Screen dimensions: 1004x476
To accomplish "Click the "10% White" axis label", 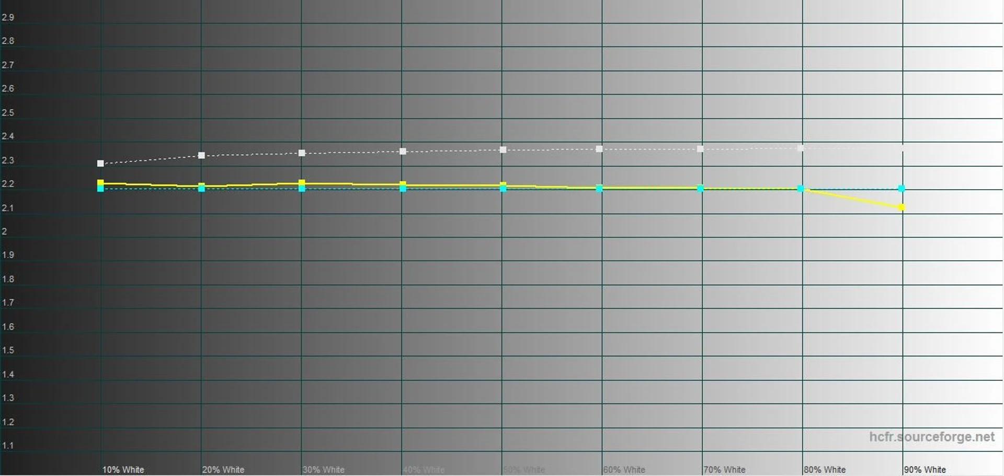I will 123,470.
